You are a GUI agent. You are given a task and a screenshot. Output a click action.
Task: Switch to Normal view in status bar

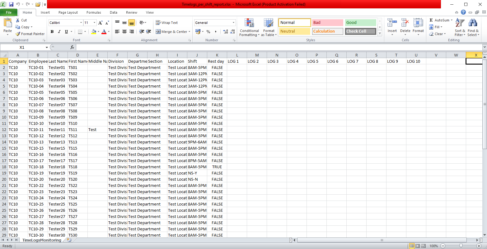pos(412,246)
